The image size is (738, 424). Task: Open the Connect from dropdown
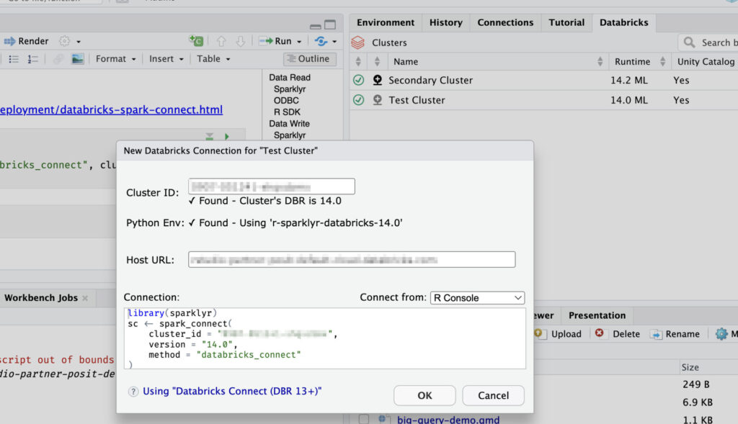479,297
